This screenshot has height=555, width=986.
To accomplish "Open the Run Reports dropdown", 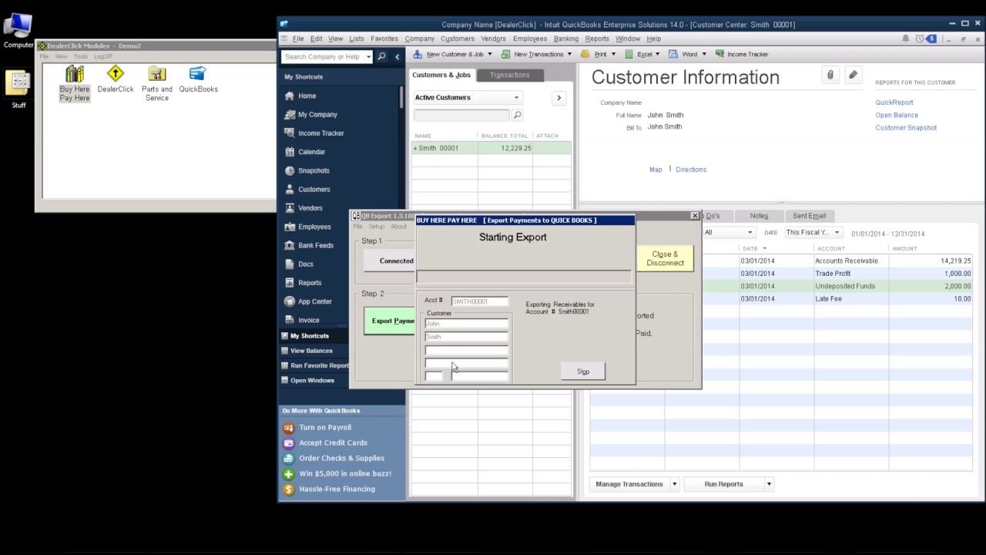I will [768, 484].
